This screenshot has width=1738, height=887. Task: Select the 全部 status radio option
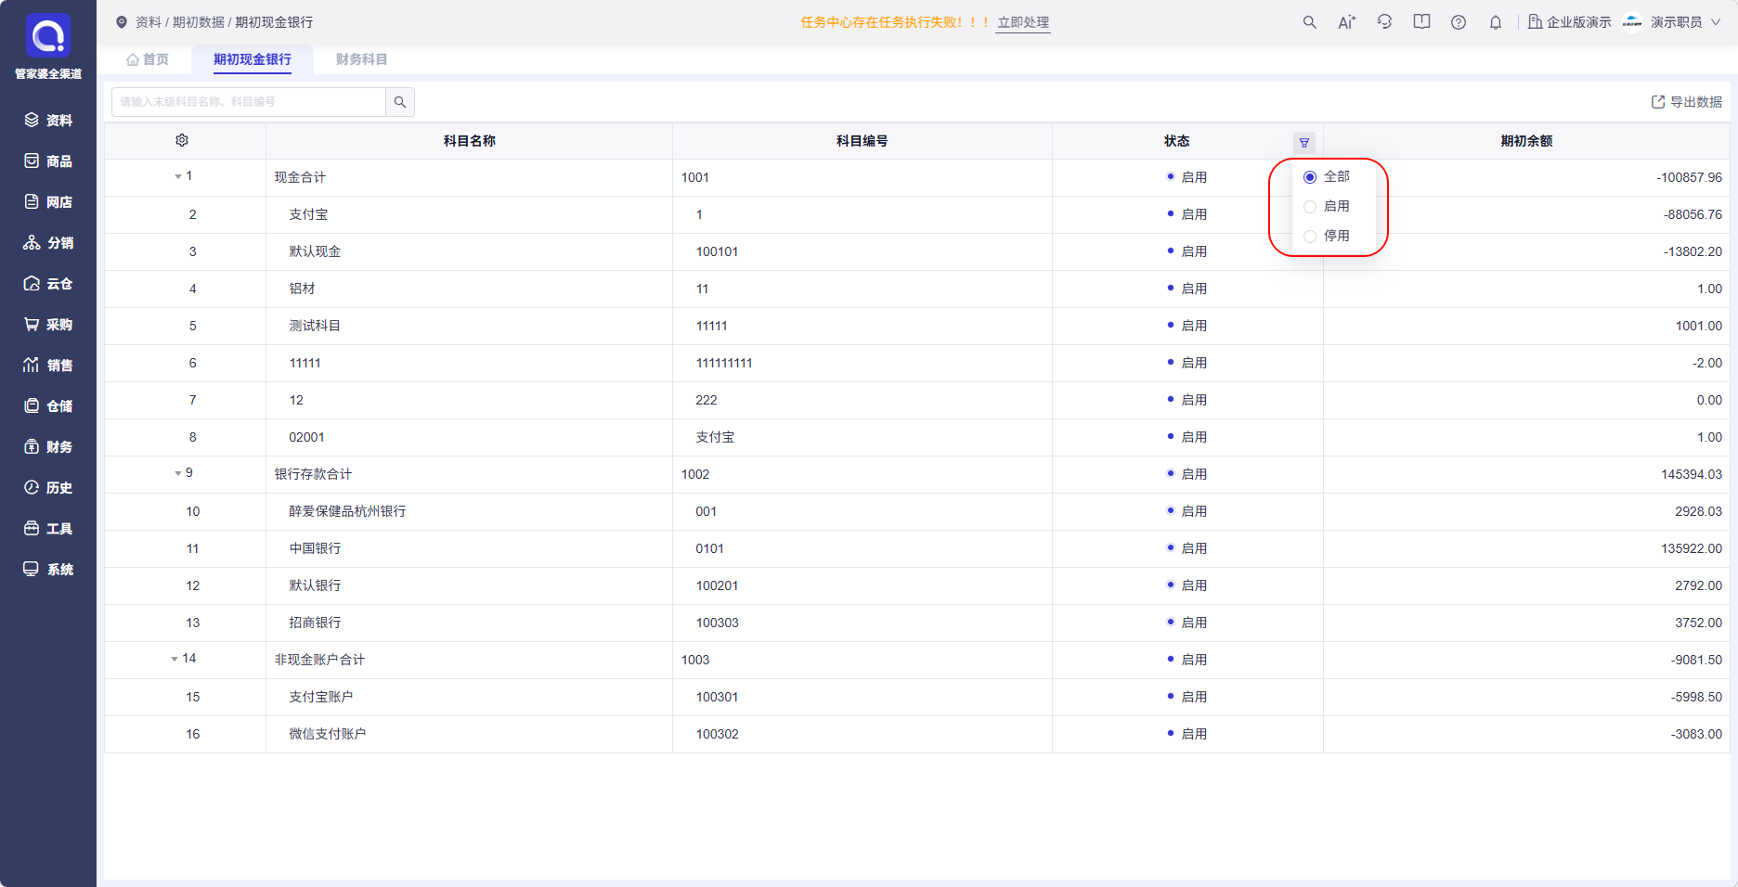[1310, 177]
